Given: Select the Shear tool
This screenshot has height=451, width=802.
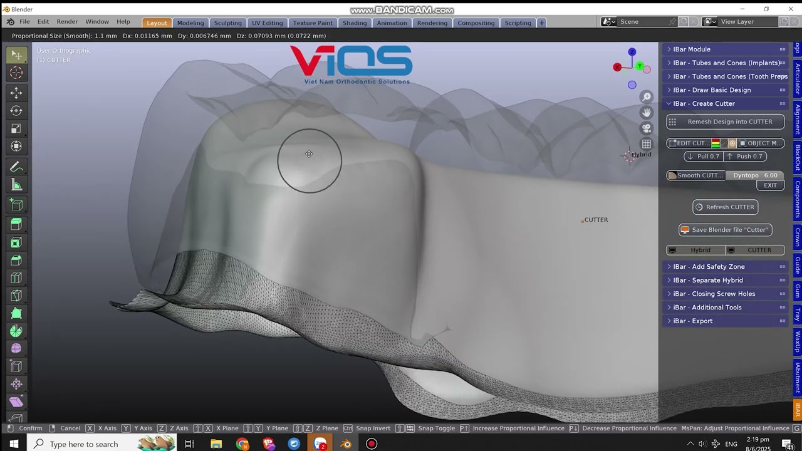Looking at the screenshot, I should 17,402.
